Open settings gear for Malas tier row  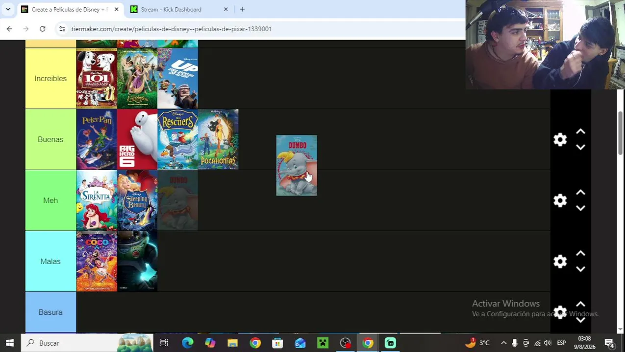click(x=560, y=262)
